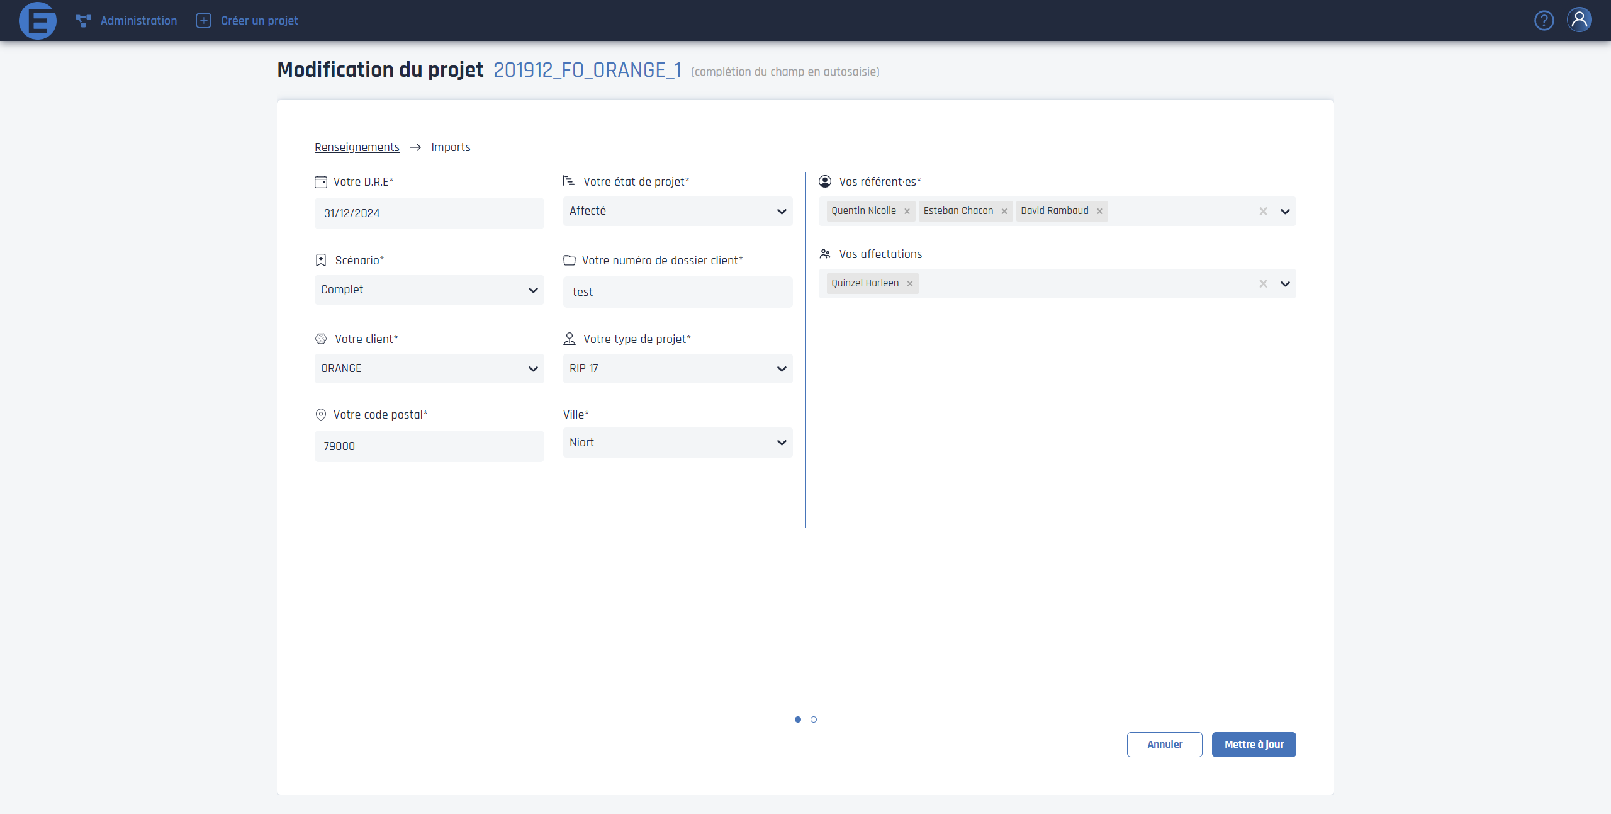Click the calendar icon next to Votre D.R.E
The height and width of the screenshot is (814, 1611).
coord(320,182)
